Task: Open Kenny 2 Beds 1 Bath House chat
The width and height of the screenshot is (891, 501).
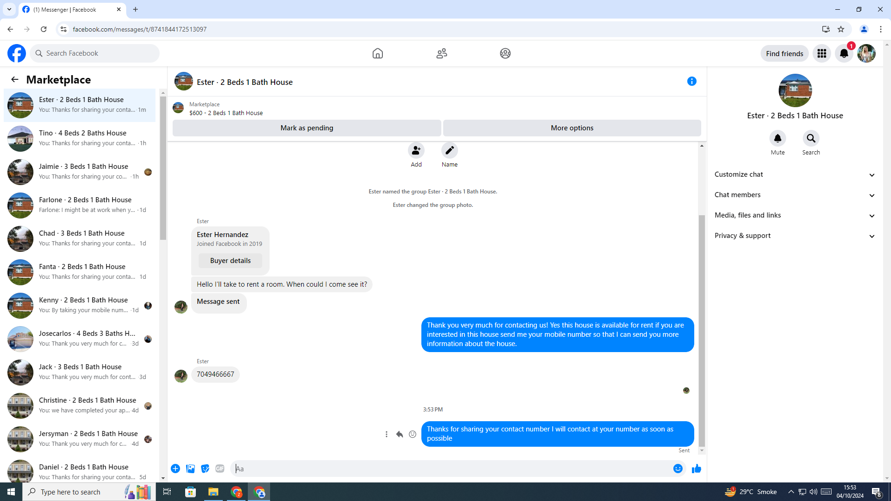Action: click(80, 306)
